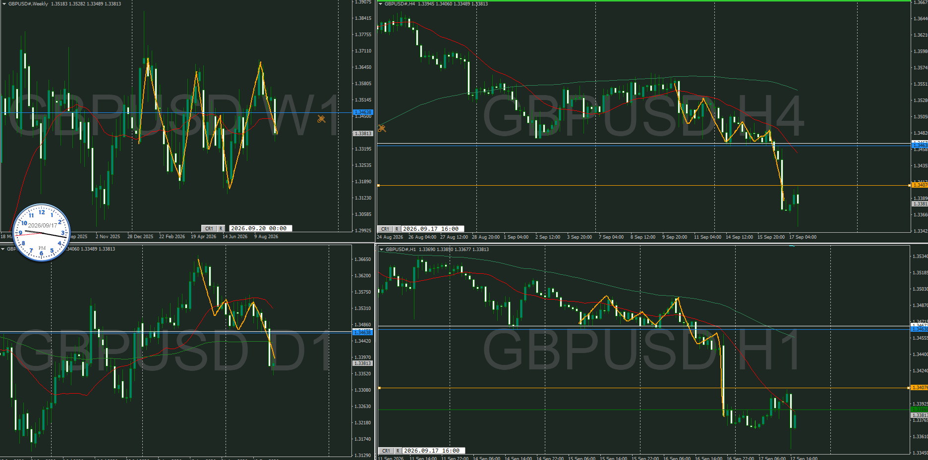This screenshot has width=928, height=460.
Task: Click the H4 chart 2026.09.17 16:00 field
Action: 433,229
